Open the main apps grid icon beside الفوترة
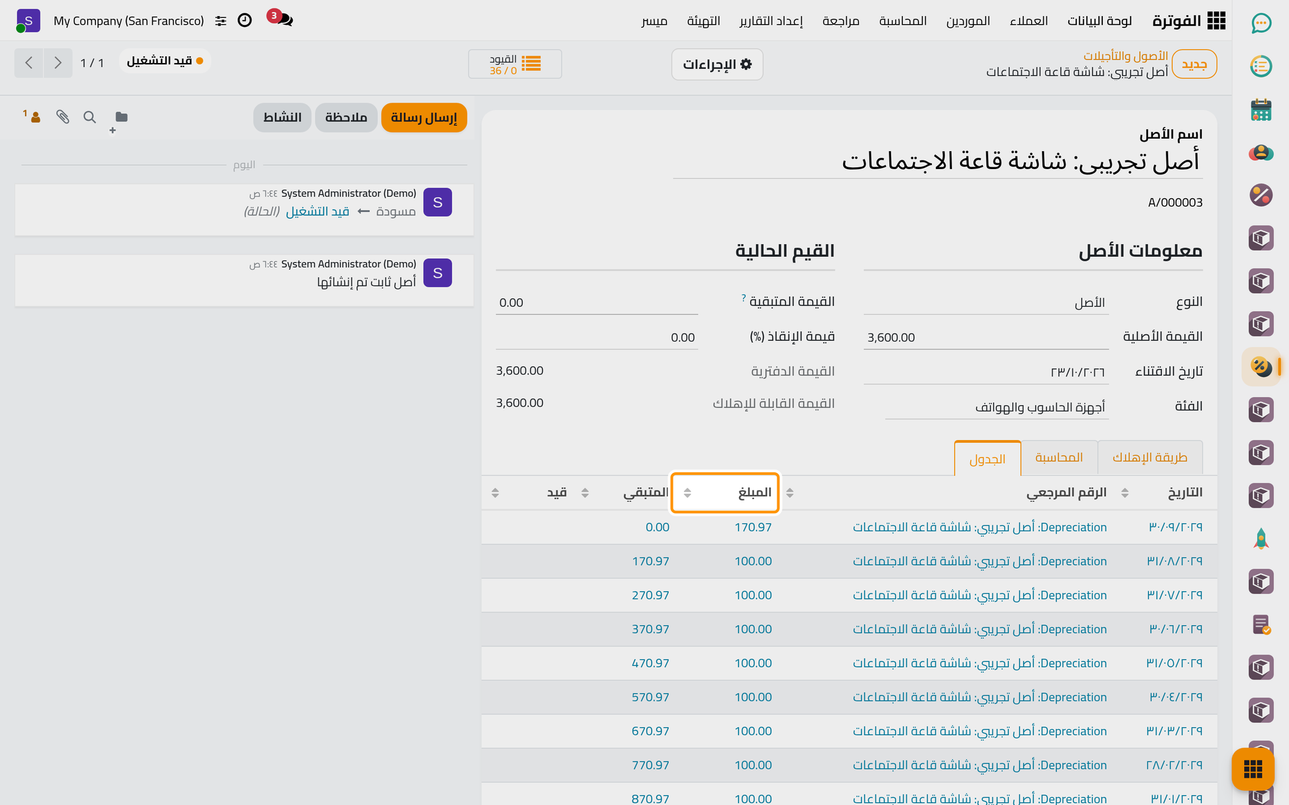Screen dimensions: 1289x805 tap(1216, 21)
